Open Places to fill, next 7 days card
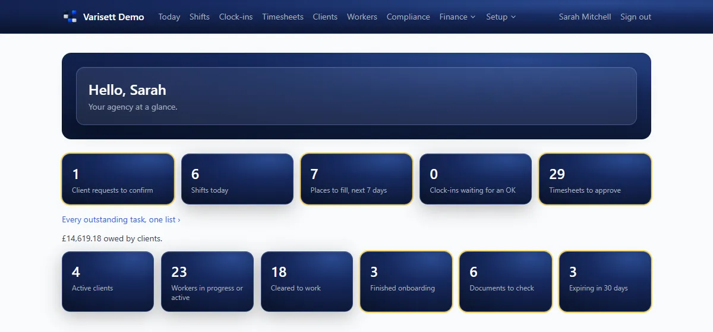Viewport: 713px width, 332px height. [x=356, y=179]
